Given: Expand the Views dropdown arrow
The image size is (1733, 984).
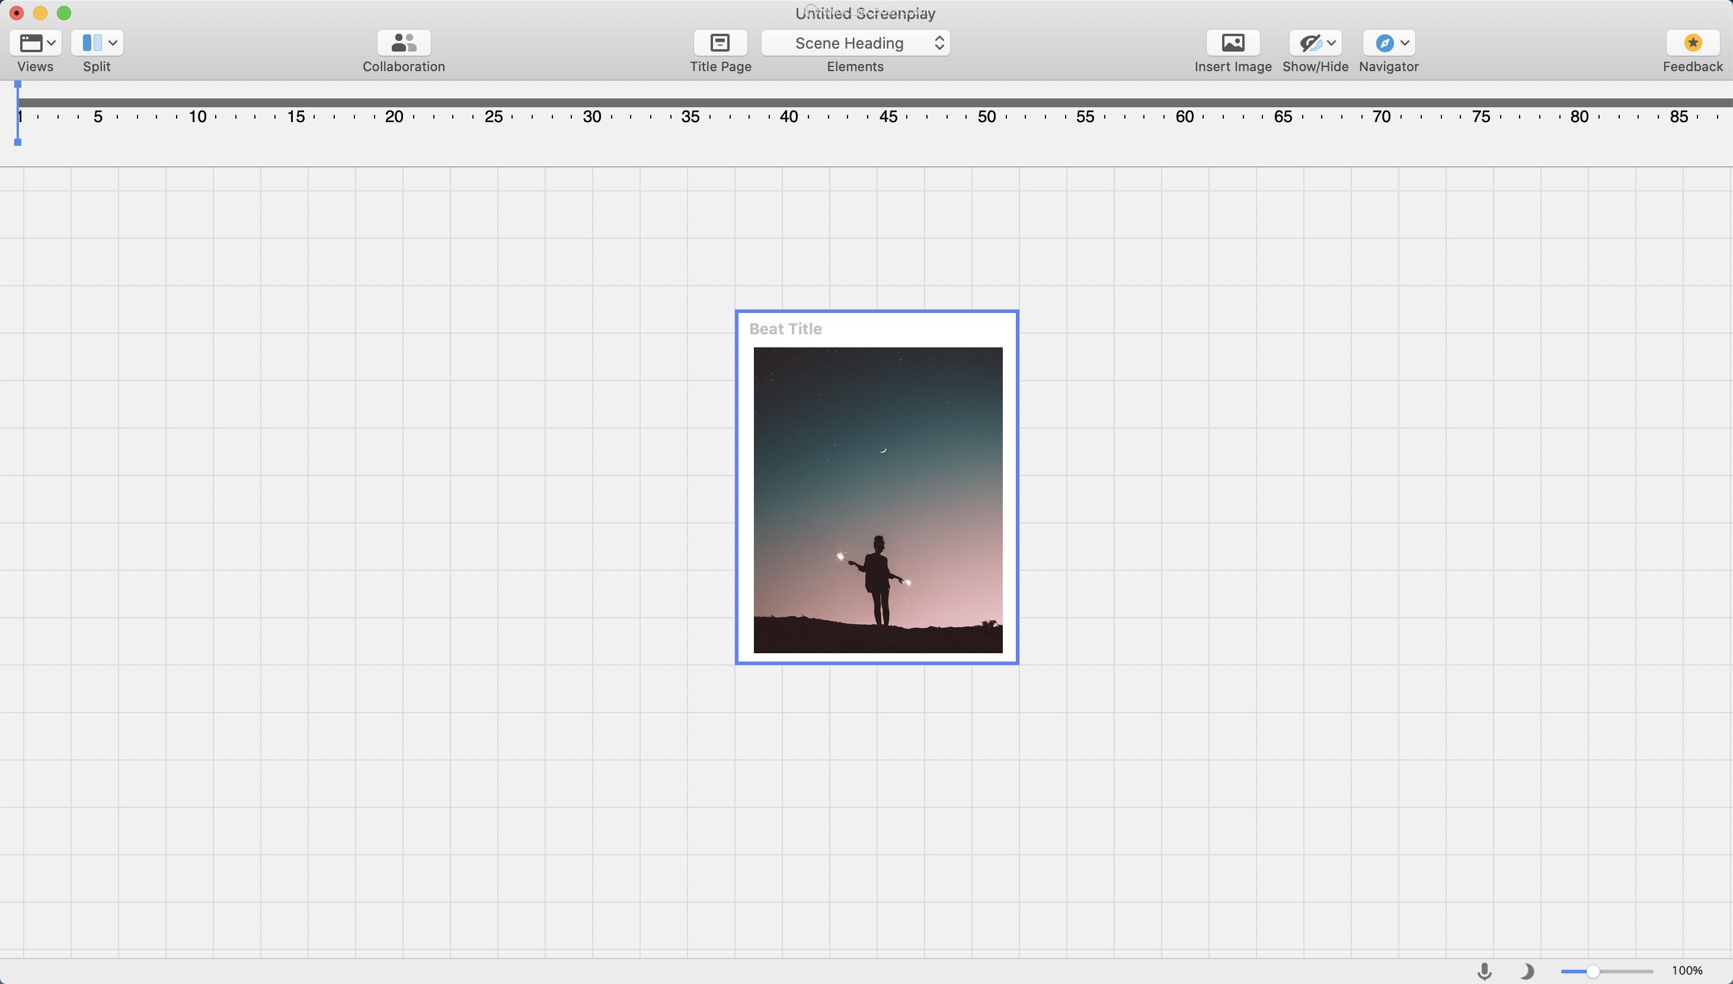Looking at the screenshot, I should tap(52, 43).
